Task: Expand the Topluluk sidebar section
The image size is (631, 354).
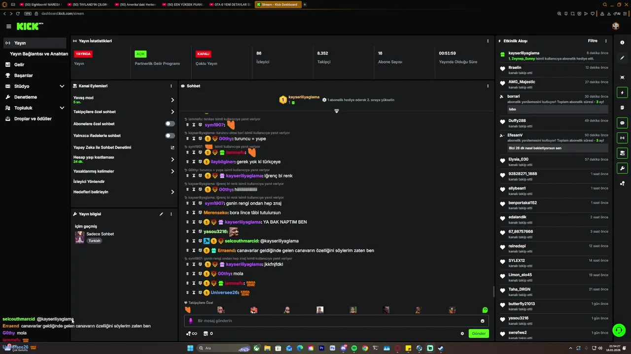Action: (x=62, y=108)
